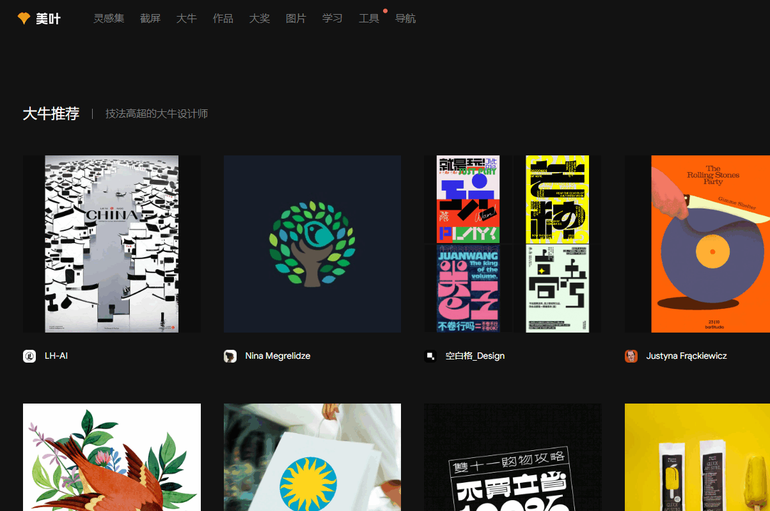Open 工具 with the red notification dot
Screen dimensions: 770x511
(x=369, y=19)
